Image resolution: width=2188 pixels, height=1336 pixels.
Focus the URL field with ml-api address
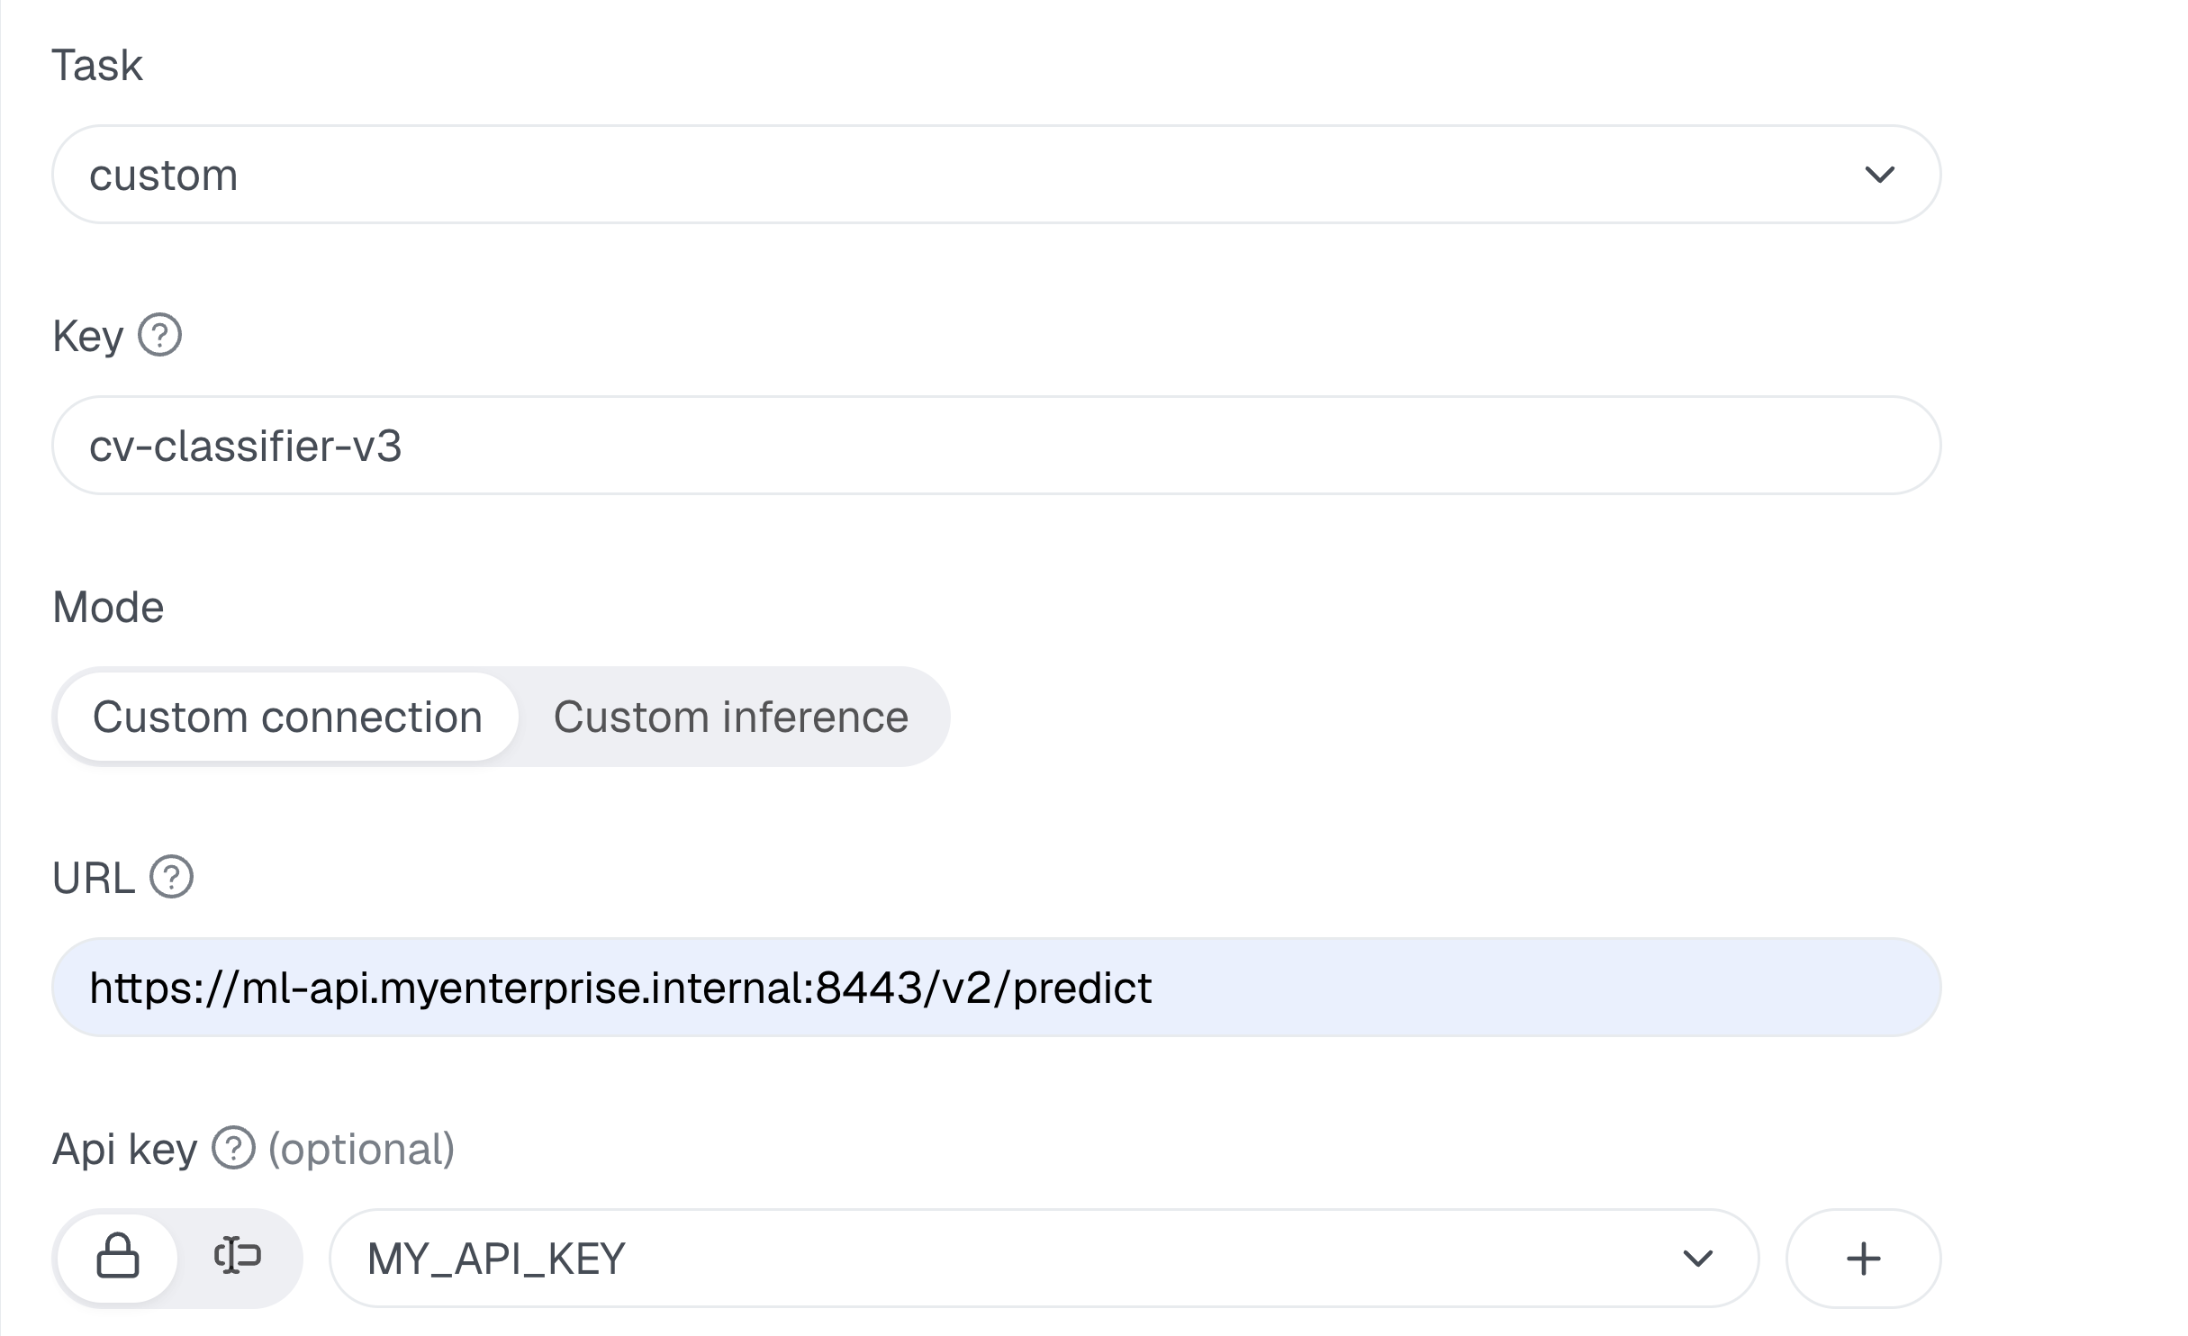(996, 988)
